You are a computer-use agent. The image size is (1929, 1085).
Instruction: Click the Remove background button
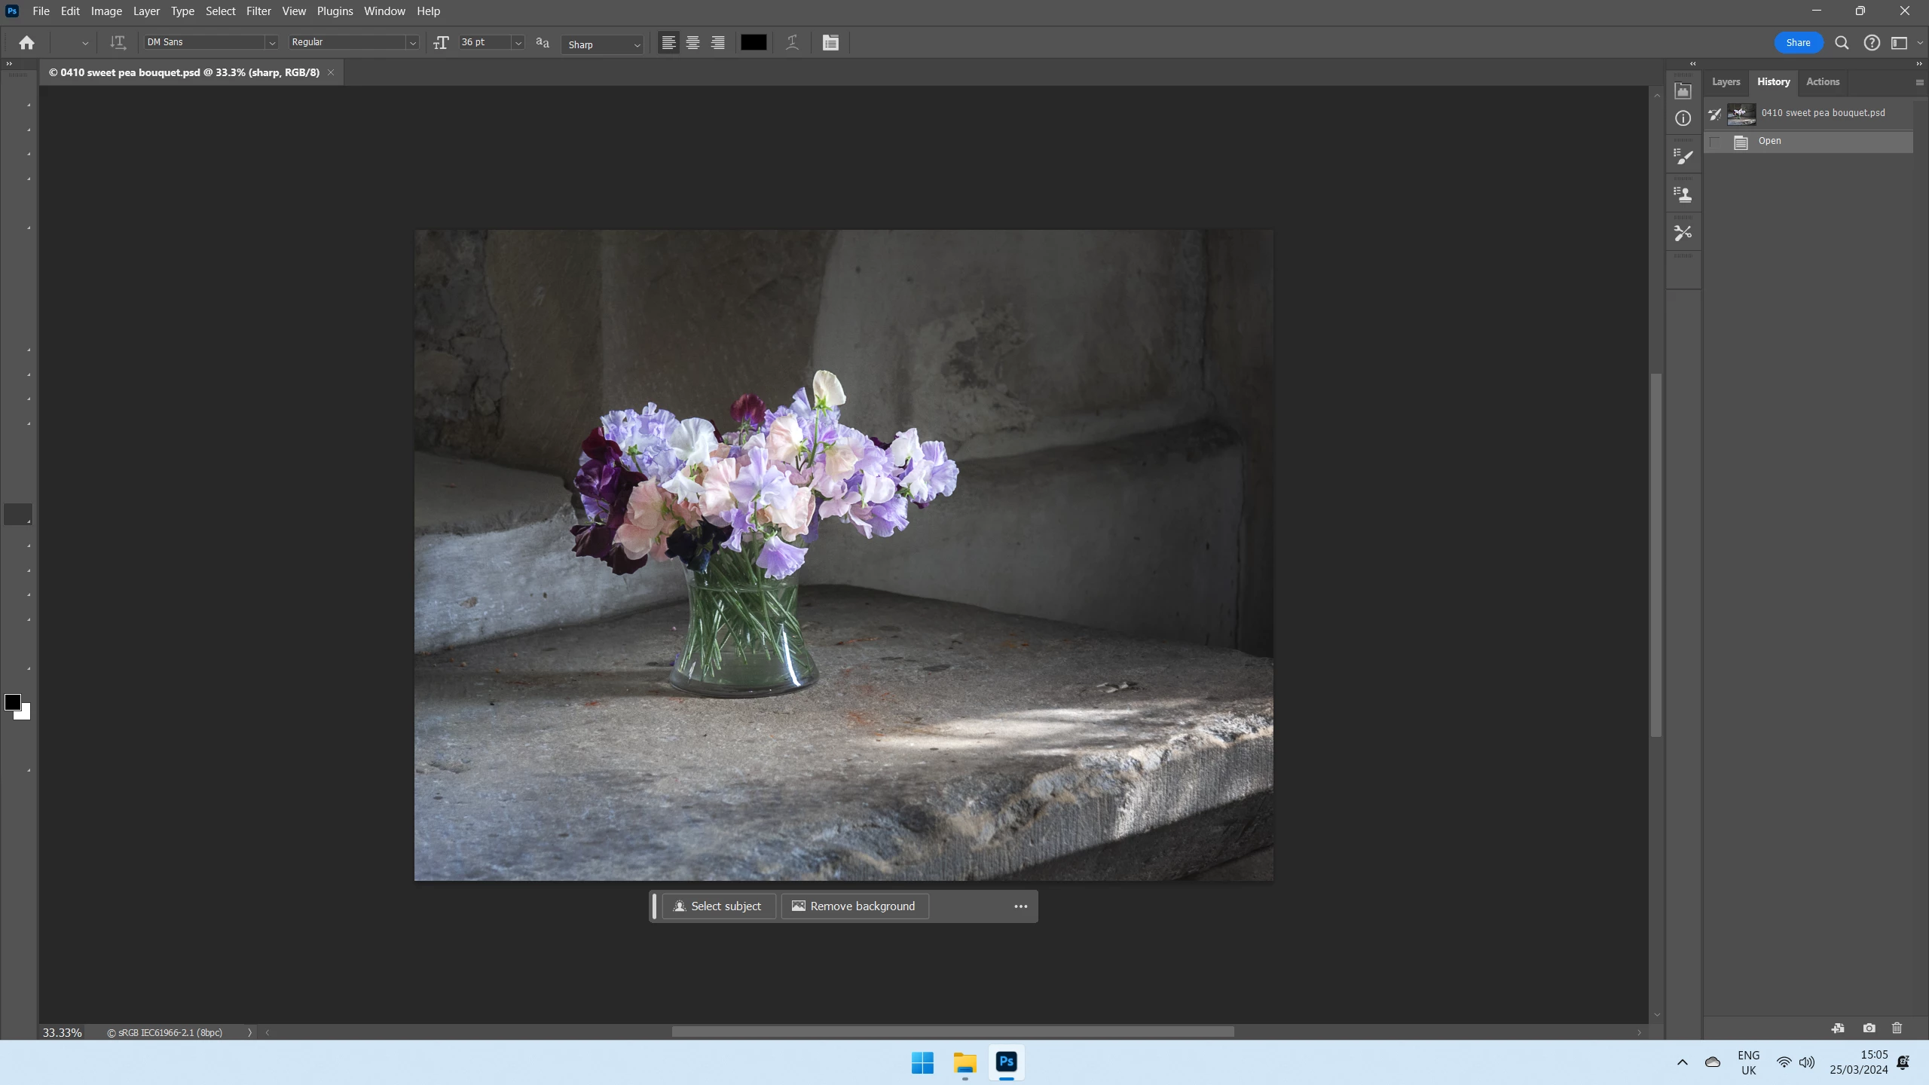[854, 906]
